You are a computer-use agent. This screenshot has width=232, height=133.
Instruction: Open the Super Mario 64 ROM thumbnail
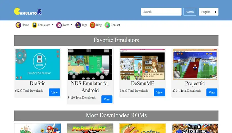point(37,128)
